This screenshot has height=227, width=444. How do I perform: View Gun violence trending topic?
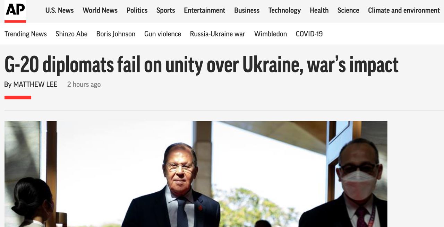[163, 34]
